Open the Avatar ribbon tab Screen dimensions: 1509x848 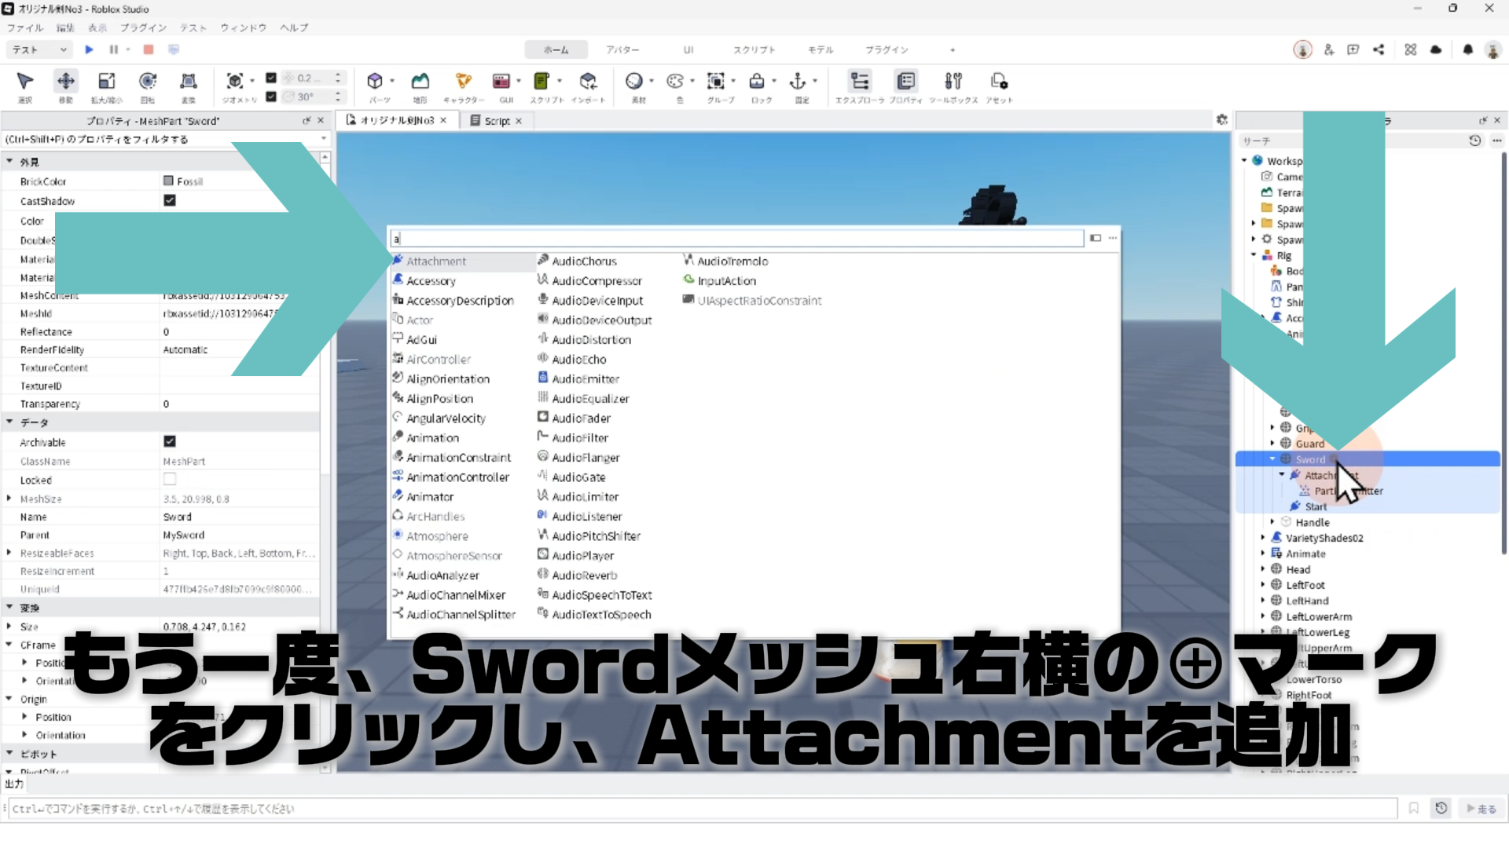tap(622, 49)
